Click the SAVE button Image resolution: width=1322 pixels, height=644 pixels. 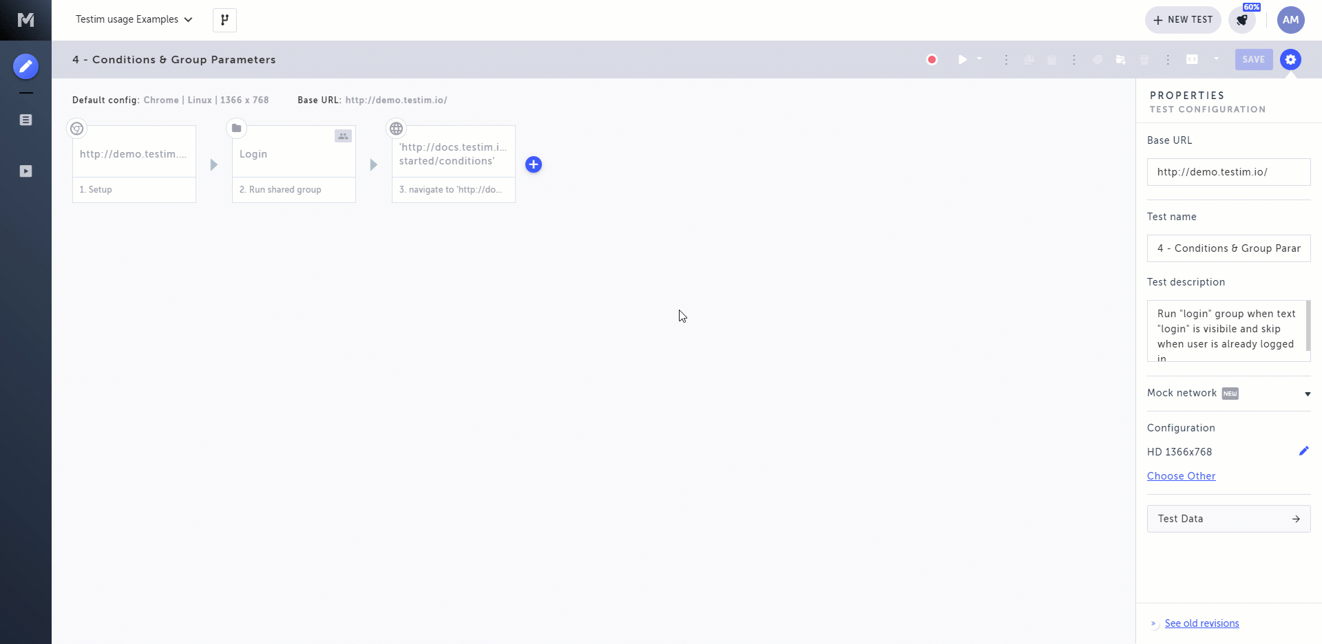tap(1254, 60)
